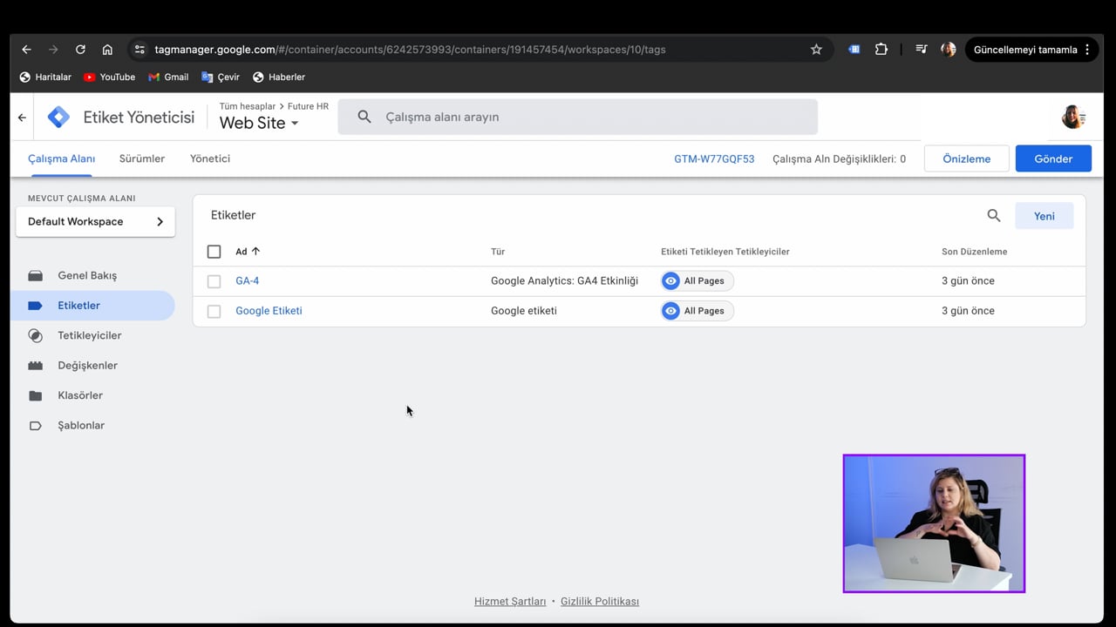
Task: Toggle the select-all checkbox in the table header
Action: point(214,252)
